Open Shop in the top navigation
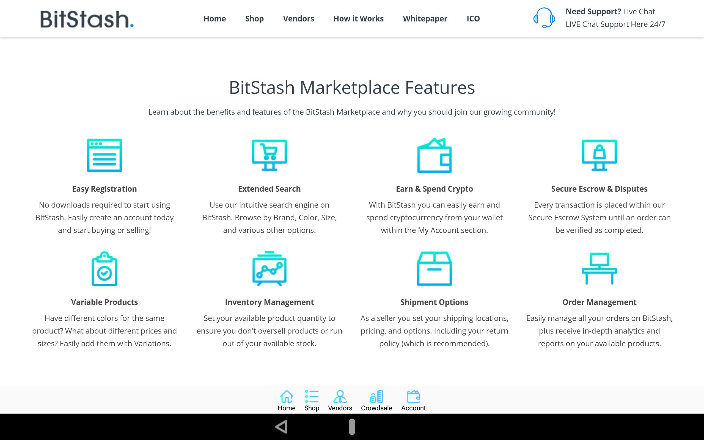The height and width of the screenshot is (440, 704). pos(254,19)
